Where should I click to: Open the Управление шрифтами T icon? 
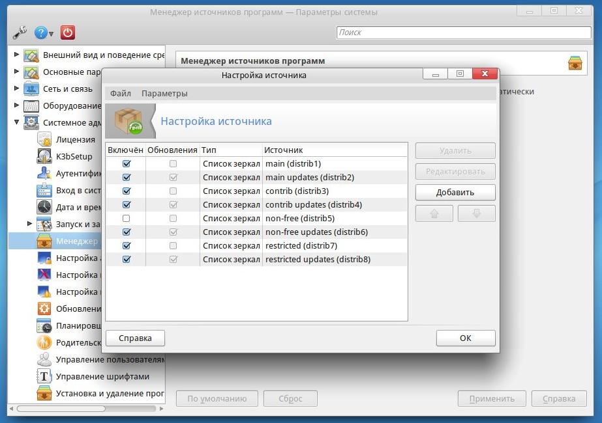tap(44, 376)
